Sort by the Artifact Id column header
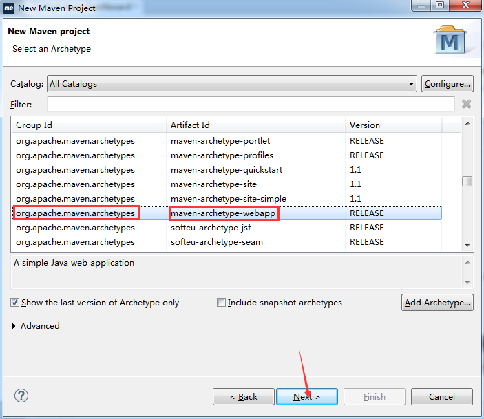This screenshot has width=484, height=419. point(255,125)
